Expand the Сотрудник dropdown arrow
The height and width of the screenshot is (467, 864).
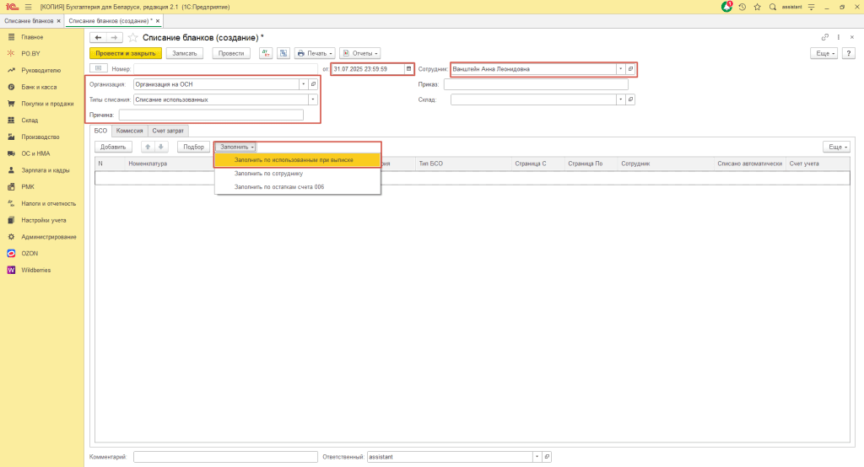coord(620,69)
